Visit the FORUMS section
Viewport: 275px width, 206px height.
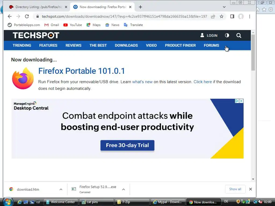(x=211, y=45)
